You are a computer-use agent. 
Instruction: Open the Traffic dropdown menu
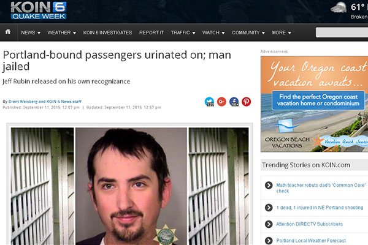click(183, 32)
